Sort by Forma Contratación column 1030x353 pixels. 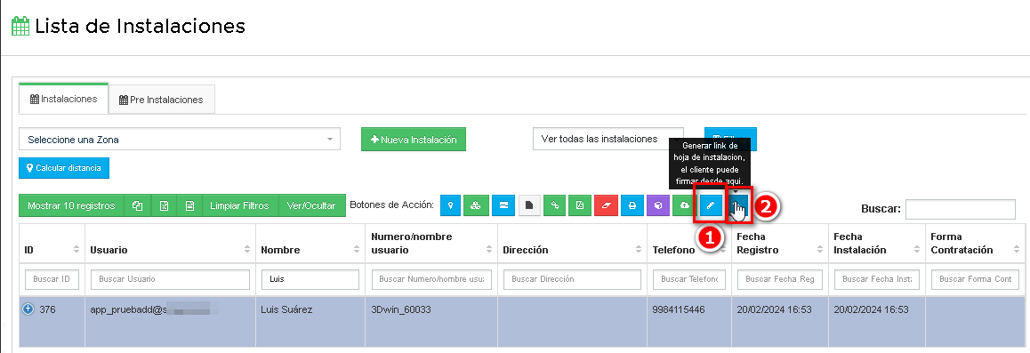click(975, 243)
